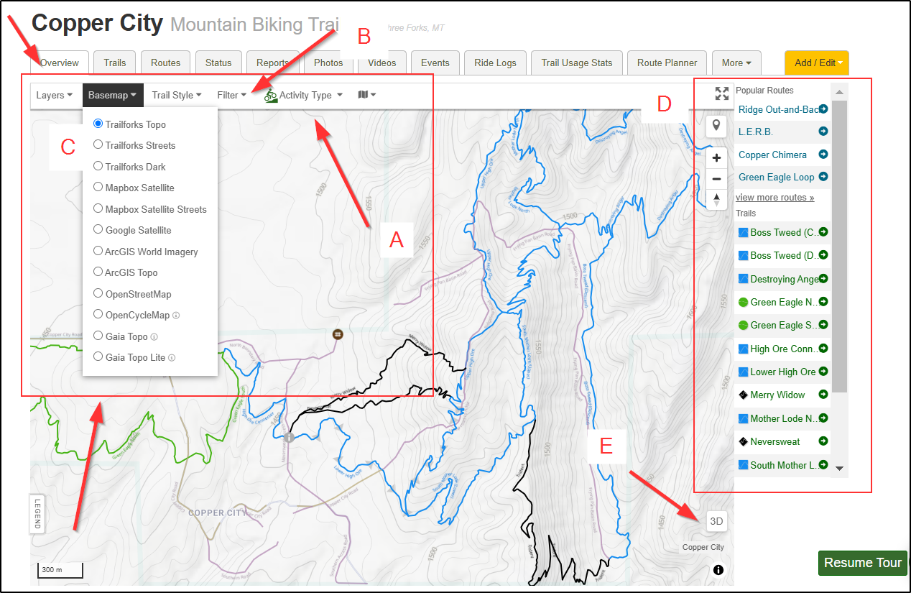
Task: Click arrow icon beside Lower High Ore
Action: (x=823, y=371)
